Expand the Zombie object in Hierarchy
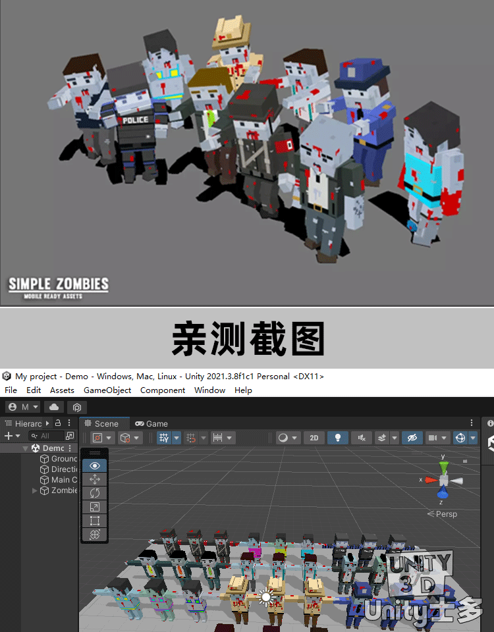The height and width of the screenshot is (632, 494). point(35,490)
